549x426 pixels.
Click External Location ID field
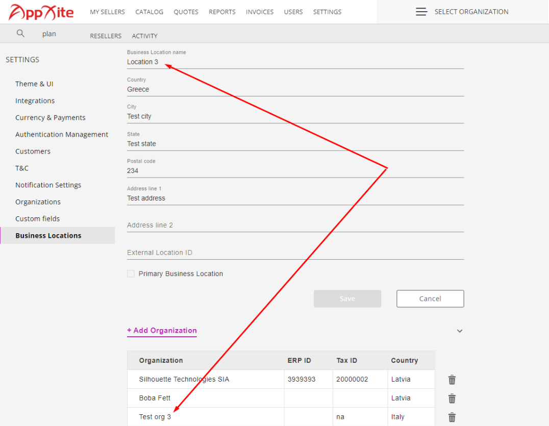[295, 253]
